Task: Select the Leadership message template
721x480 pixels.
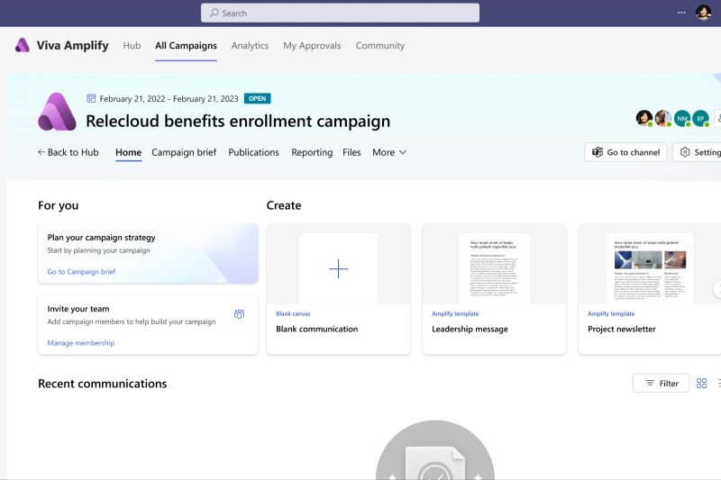Action: coord(494,289)
